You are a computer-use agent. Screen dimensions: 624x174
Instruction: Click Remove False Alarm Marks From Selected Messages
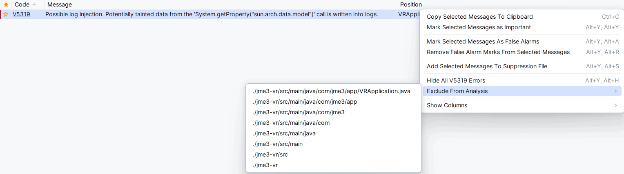[x=498, y=52]
